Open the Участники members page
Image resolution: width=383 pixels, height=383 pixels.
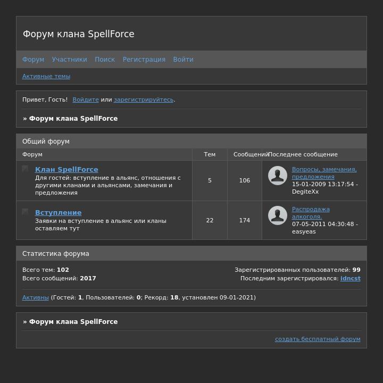coord(70,60)
